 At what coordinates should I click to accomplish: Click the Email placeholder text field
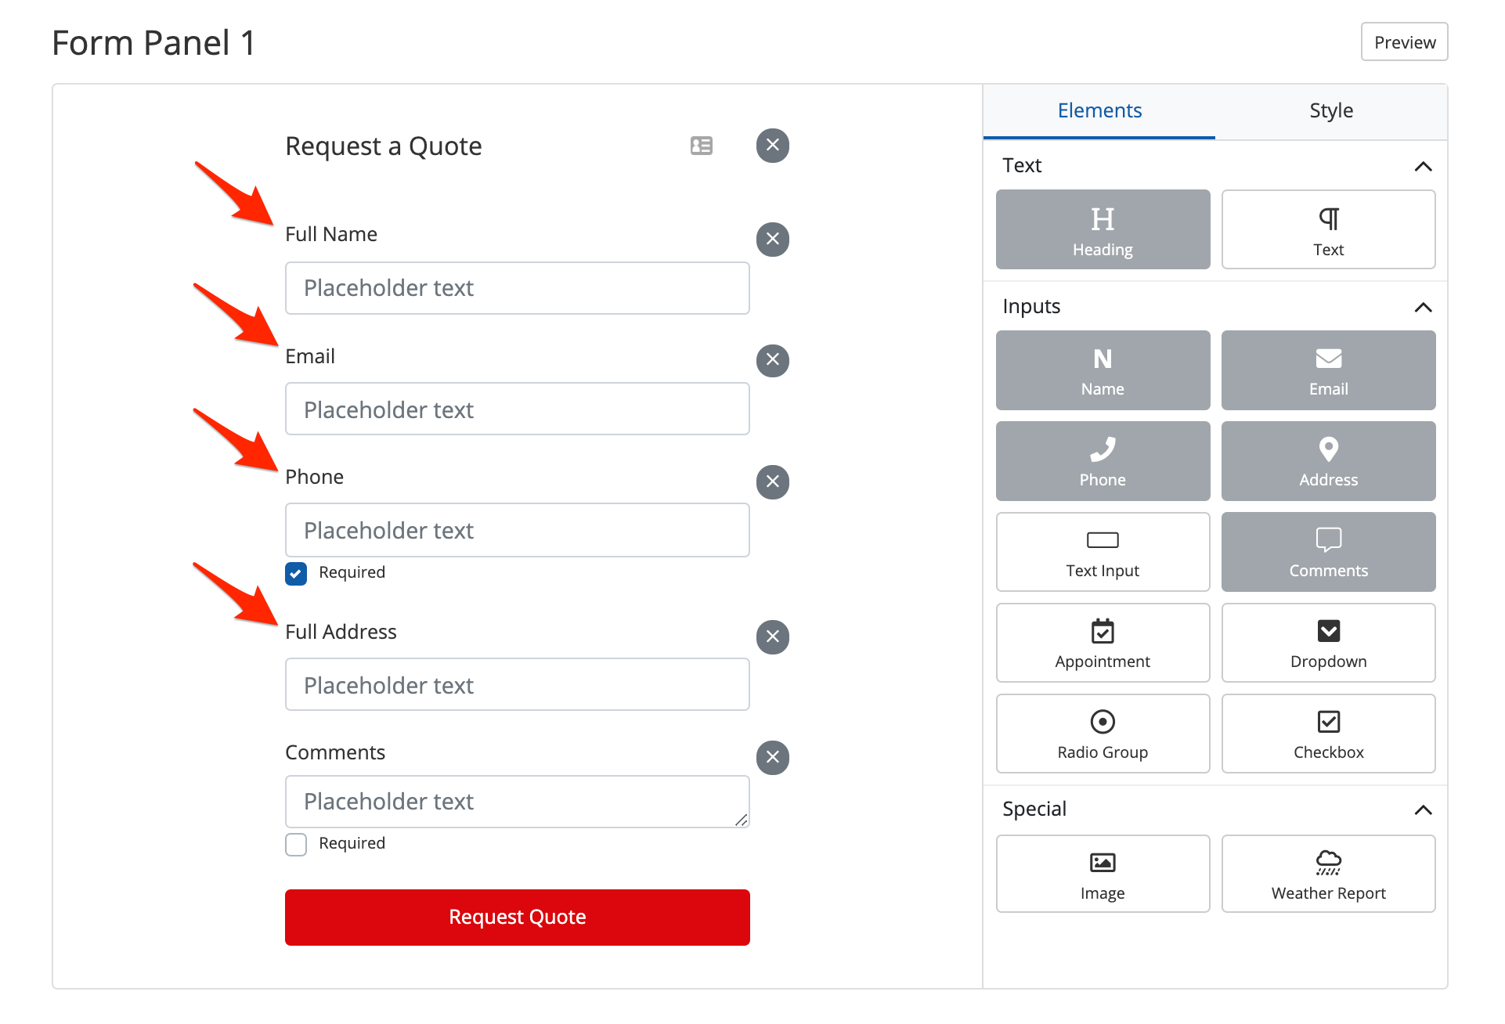tap(517, 409)
